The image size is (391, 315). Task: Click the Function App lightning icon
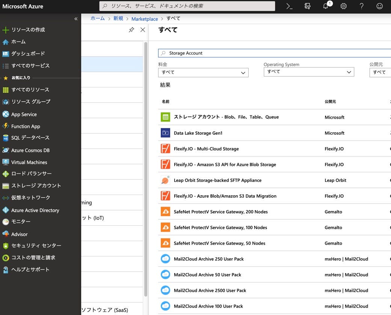point(6,126)
